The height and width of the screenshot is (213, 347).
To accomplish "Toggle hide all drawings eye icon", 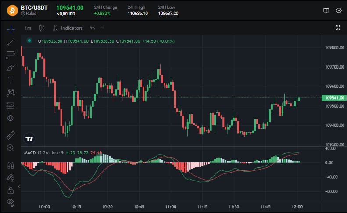I will coord(11,202).
